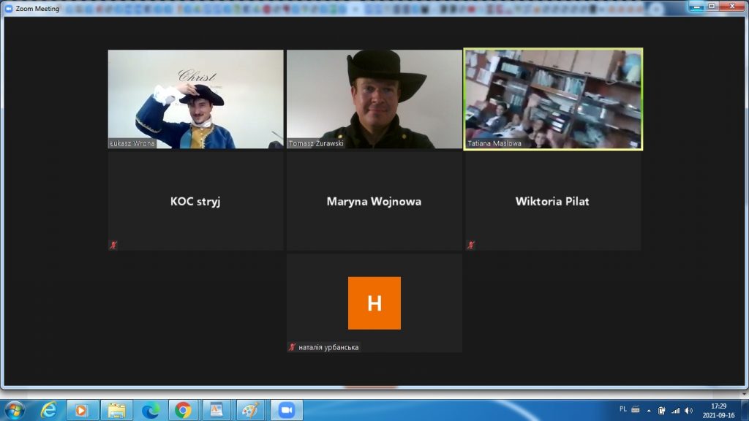Viewport: 749px width, 421px height.
Task: Click the Windows Start button
Action: (x=15, y=410)
